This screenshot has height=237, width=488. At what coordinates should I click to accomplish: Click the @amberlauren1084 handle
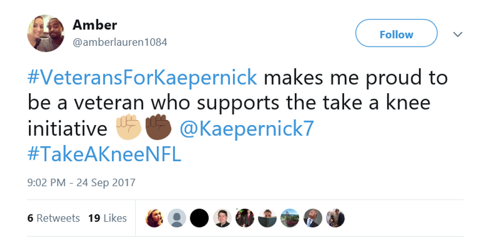[120, 42]
